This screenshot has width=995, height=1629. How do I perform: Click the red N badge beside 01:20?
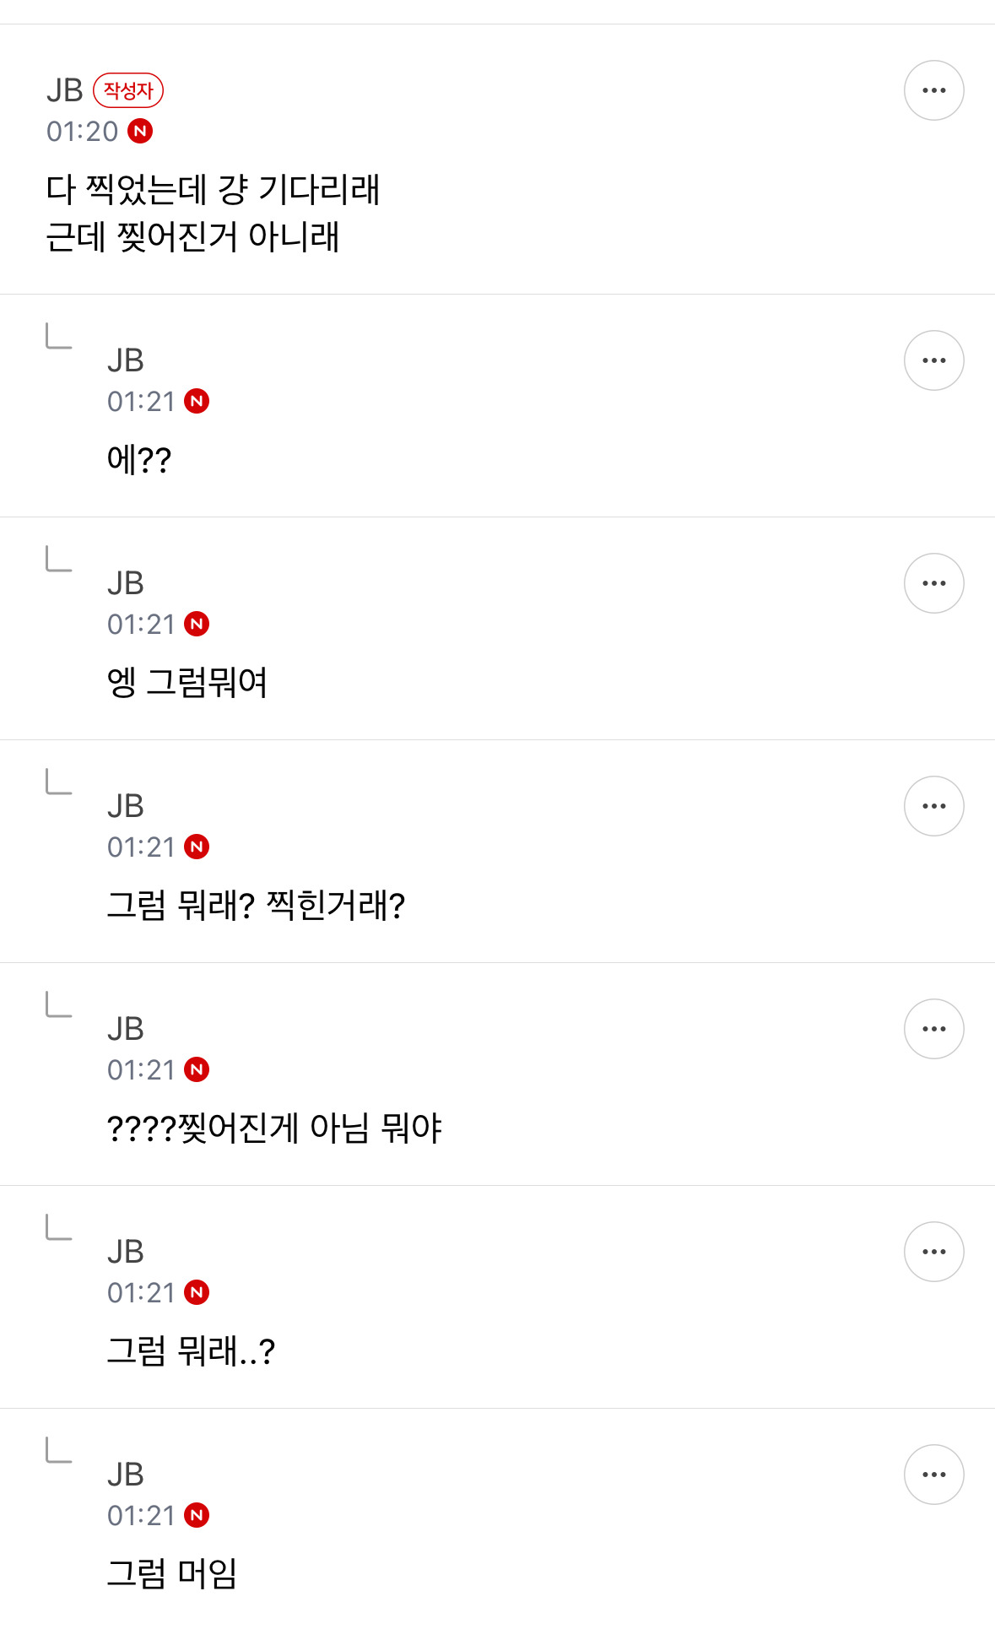pos(140,132)
